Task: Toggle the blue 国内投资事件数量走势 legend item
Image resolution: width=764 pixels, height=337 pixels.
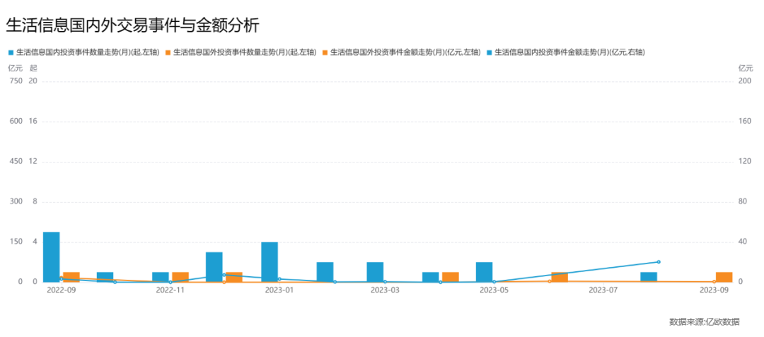Action: click(83, 52)
